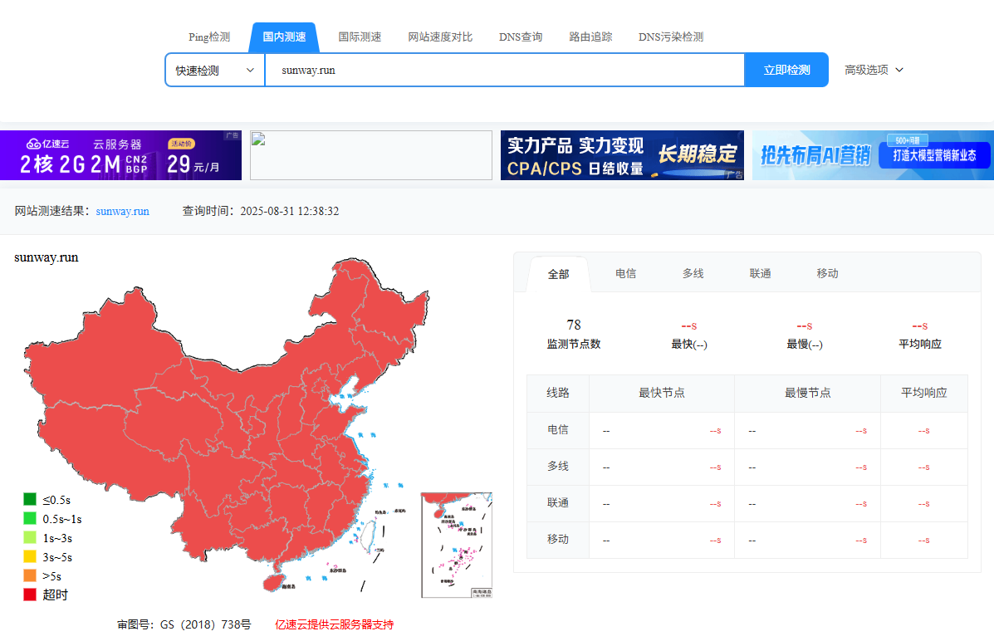Select the 国际测速 tab
The height and width of the screenshot is (641, 994).
click(360, 37)
